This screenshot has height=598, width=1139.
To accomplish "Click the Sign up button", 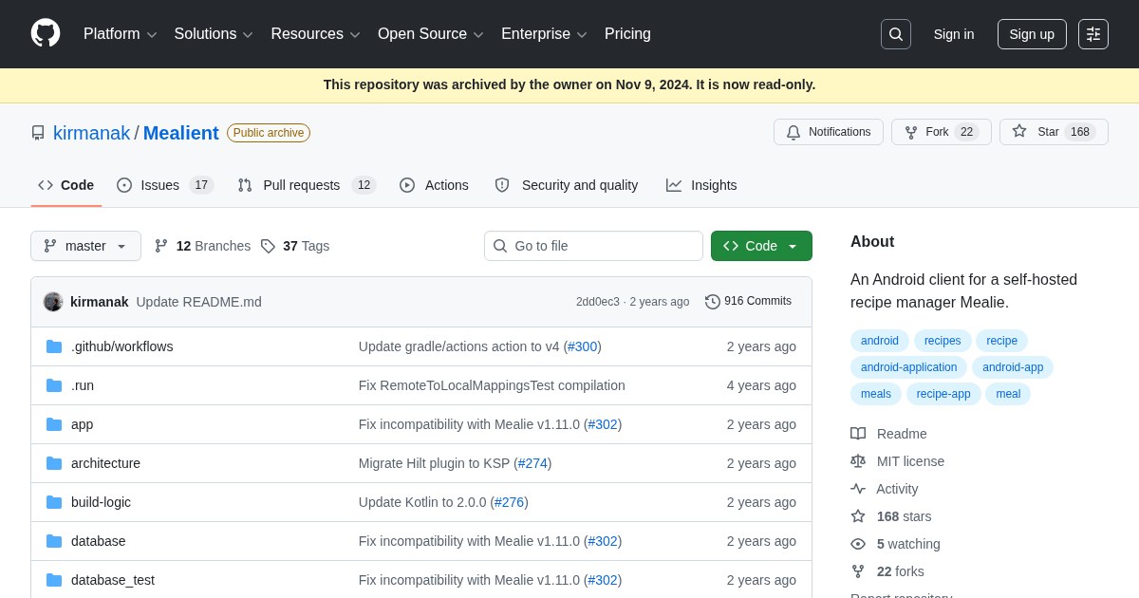I will pyautogui.click(x=1032, y=34).
